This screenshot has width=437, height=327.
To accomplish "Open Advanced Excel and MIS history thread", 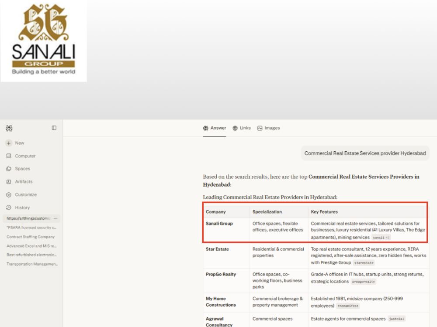I will 31,246.
